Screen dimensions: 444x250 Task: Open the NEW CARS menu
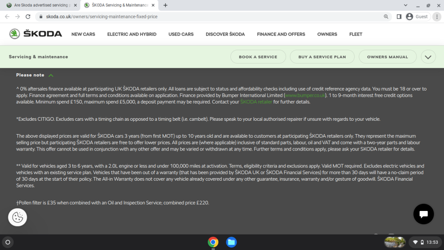pos(83,34)
